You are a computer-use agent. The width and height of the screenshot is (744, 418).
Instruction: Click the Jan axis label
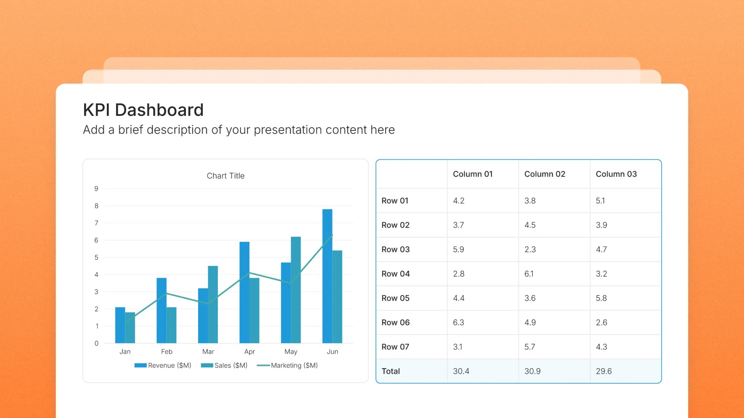[x=125, y=352]
